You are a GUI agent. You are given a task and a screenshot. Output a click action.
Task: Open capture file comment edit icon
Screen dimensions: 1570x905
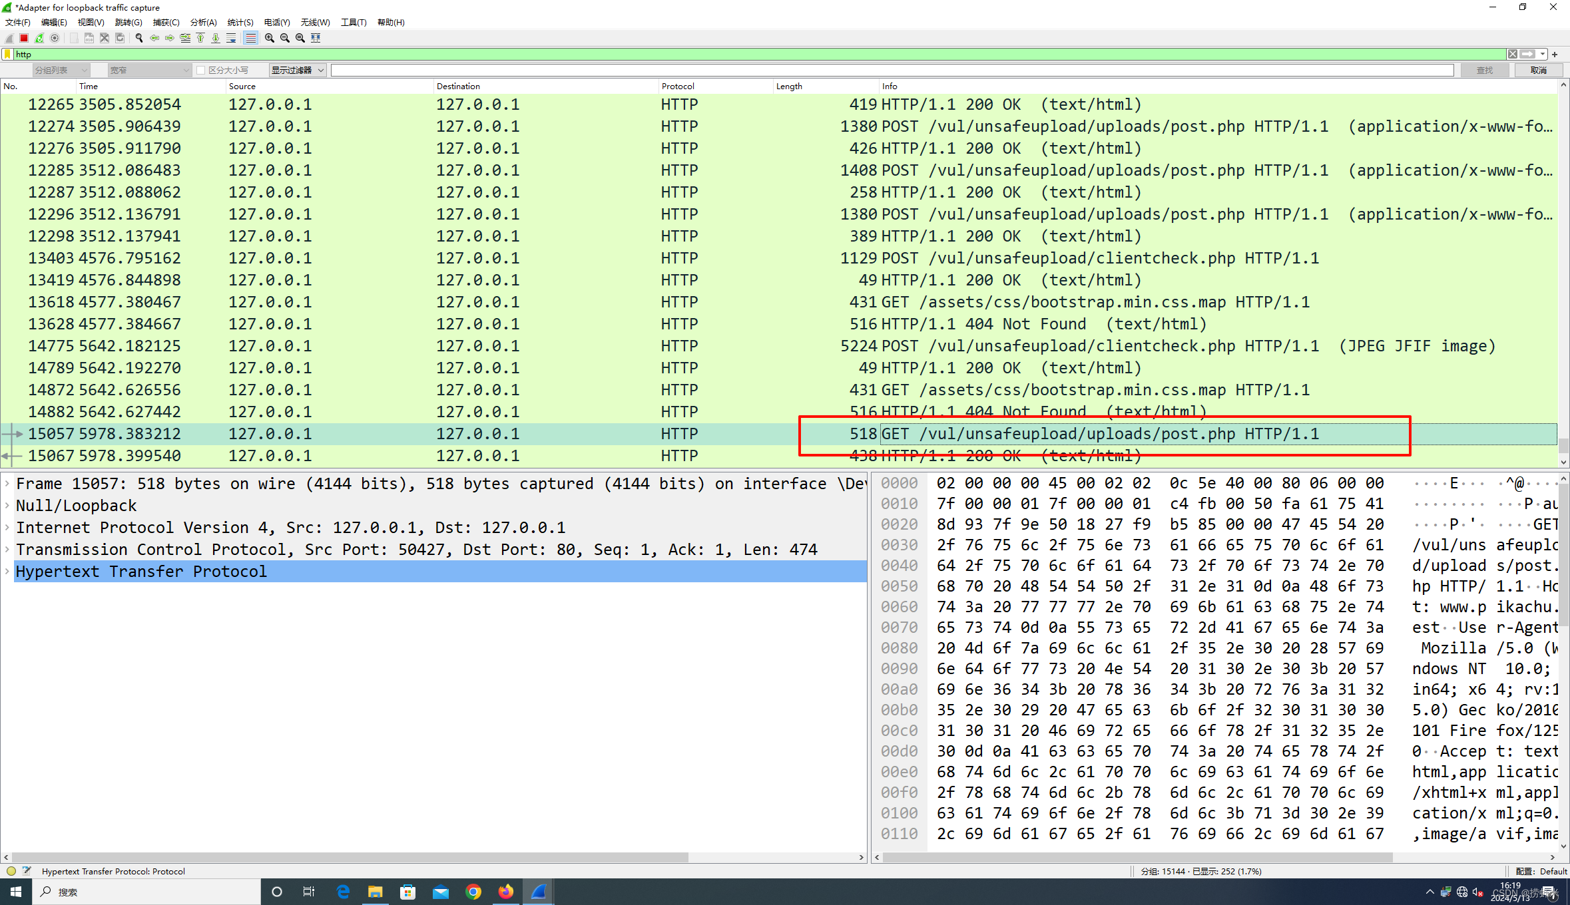tap(27, 871)
